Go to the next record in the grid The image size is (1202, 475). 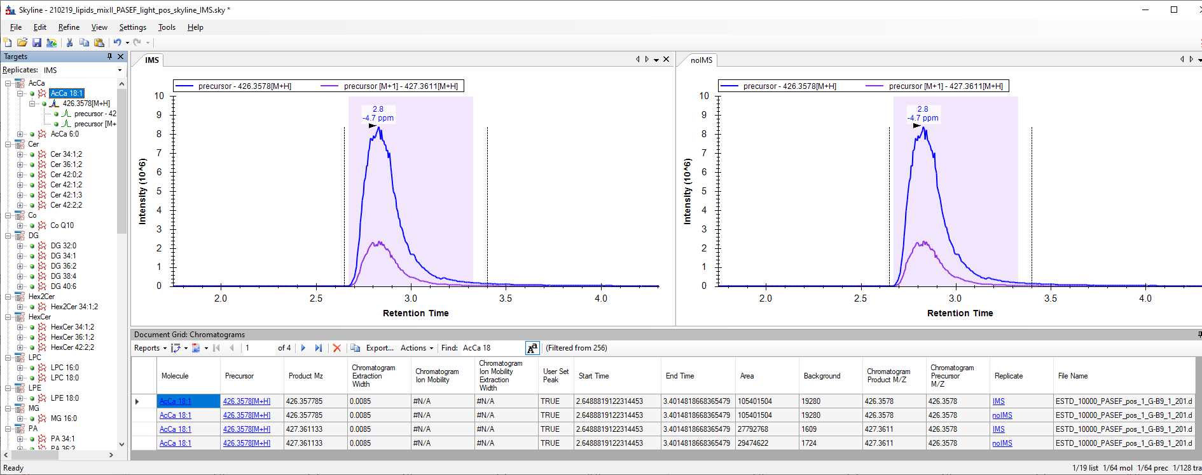pyautogui.click(x=303, y=348)
